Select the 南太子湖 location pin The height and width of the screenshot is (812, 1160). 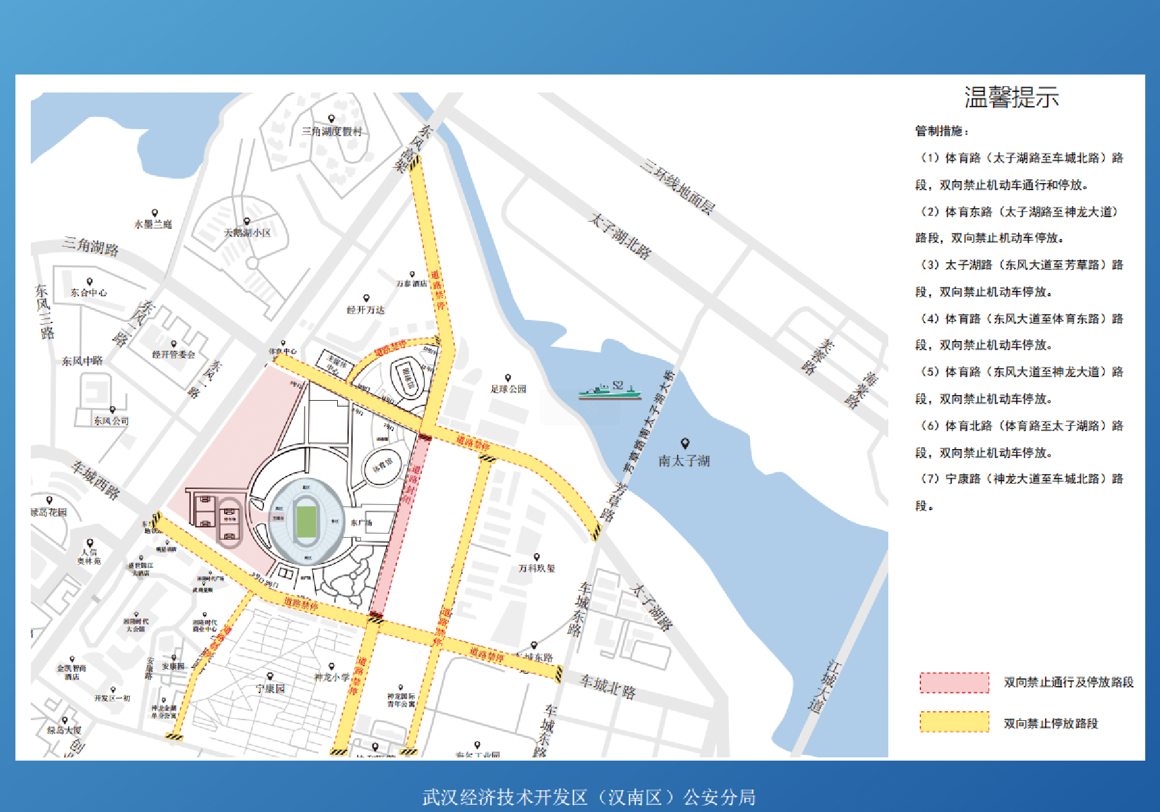pyautogui.click(x=685, y=443)
